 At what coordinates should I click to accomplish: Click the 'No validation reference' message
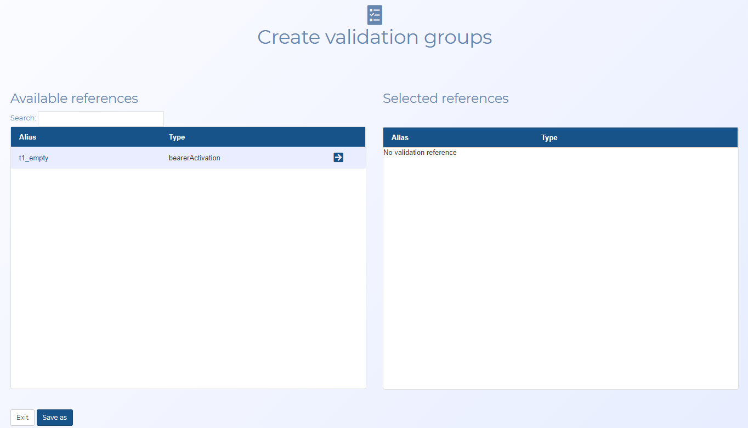420,153
